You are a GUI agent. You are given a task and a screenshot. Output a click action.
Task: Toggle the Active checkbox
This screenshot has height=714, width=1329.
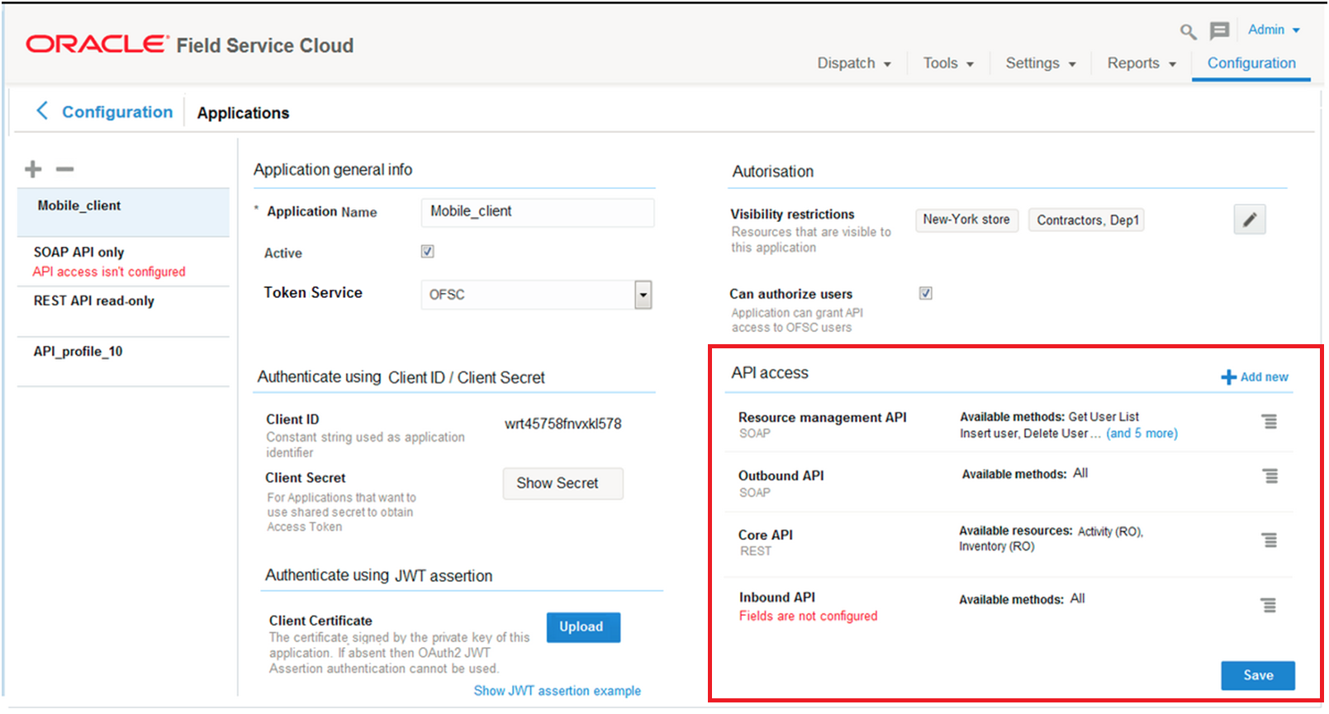[x=427, y=252]
